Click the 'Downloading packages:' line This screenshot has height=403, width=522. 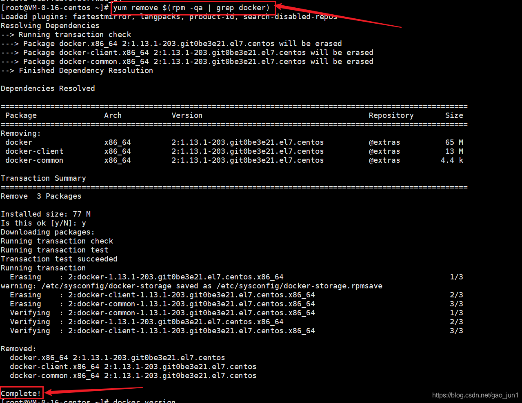point(48,232)
